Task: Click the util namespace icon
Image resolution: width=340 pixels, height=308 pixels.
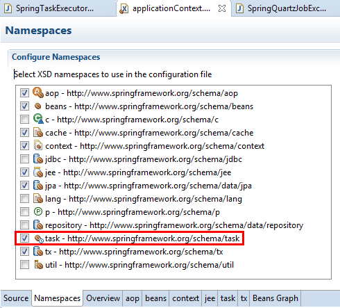Action: coord(38,264)
